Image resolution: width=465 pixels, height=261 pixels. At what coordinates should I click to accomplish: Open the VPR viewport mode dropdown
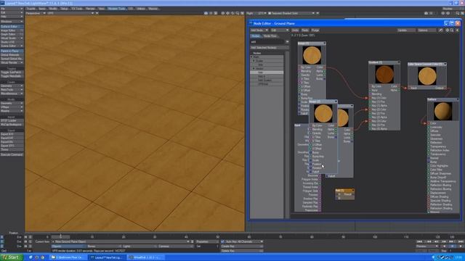[70, 13]
